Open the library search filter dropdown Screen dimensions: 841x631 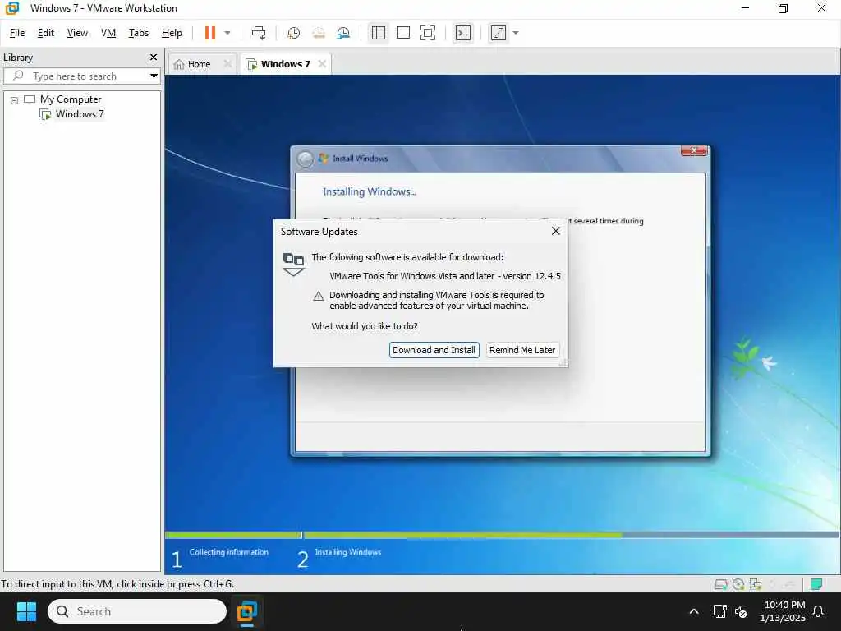pos(154,76)
